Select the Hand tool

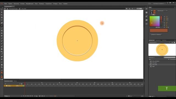[2, 65]
